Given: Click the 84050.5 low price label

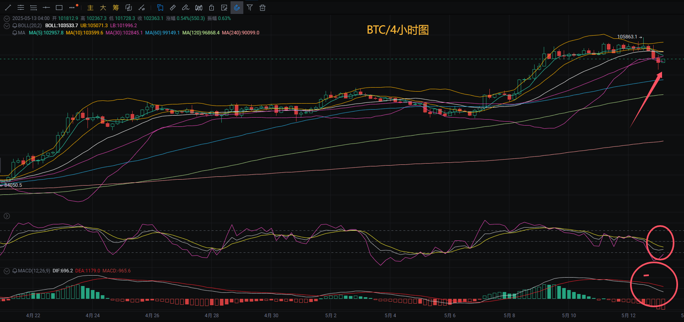Looking at the screenshot, I should coord(13,185).
